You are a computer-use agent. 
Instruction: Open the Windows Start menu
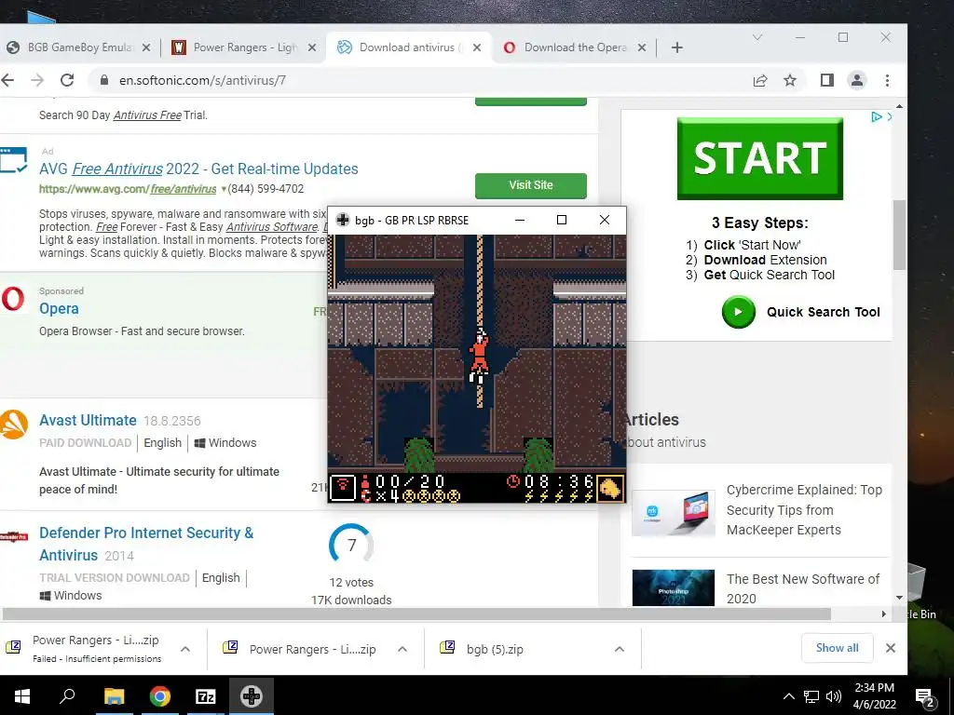(22, 696)
